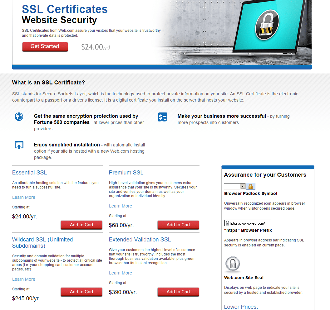Click Learn More under Extended Validation SSL
This screenshot has height=310, width=330.
(x=121, y=273)
